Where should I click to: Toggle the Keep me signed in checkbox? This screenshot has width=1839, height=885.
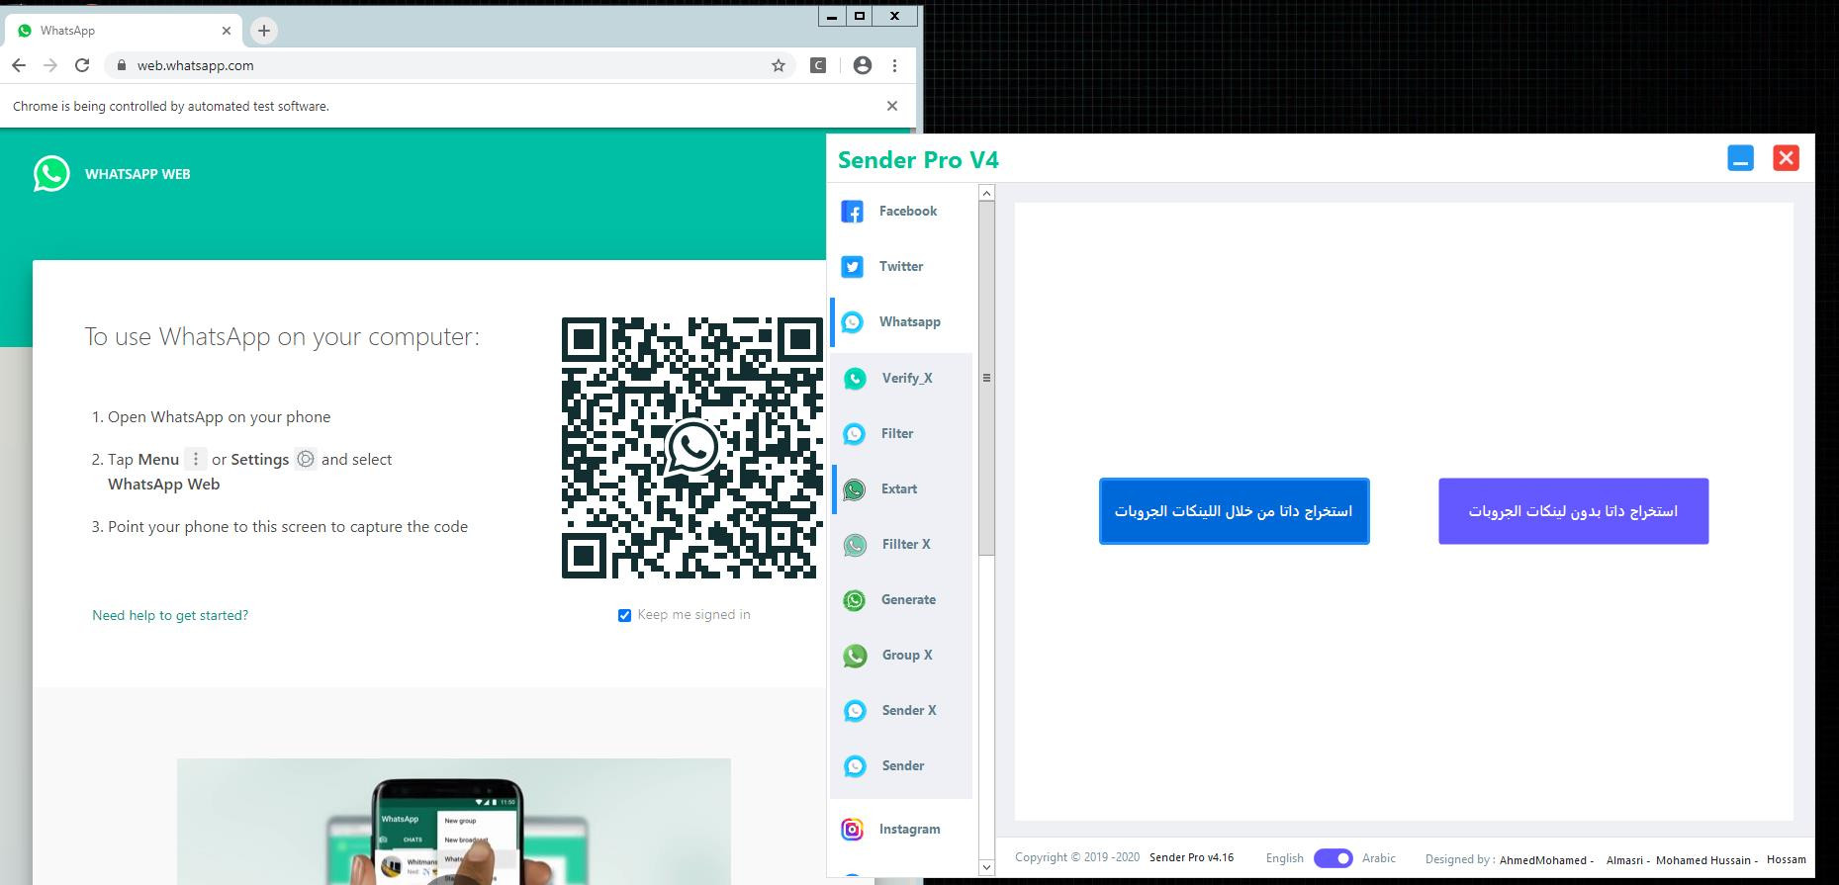pos(624,615)
